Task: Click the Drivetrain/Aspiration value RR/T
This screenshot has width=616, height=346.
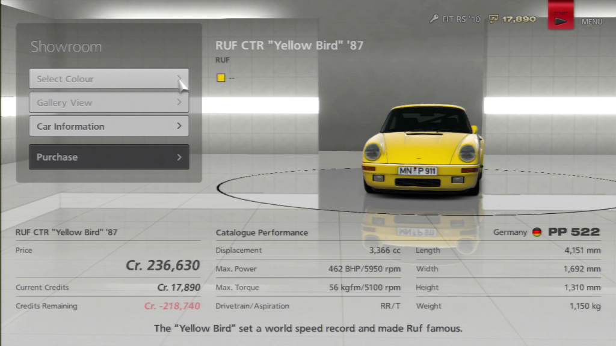Action: pos(390,306)
